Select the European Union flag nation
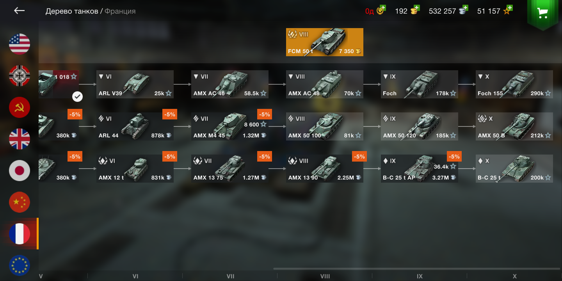Viewport: 562px width, 281px height. click(20, 265)
